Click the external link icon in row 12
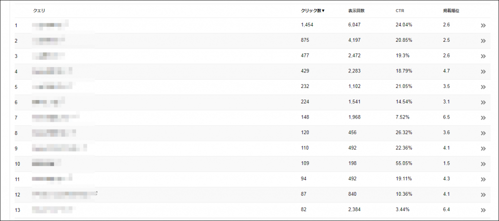The height and width of the screenshot is (221, 499). (96, 193)
